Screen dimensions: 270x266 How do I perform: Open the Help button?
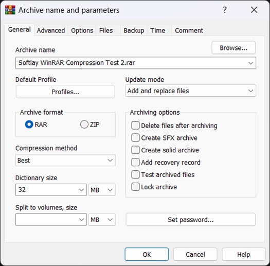tap(243, 254)
